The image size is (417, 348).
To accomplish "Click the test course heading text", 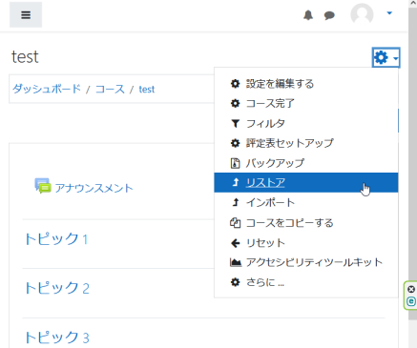I will click(x=25, y=57).
